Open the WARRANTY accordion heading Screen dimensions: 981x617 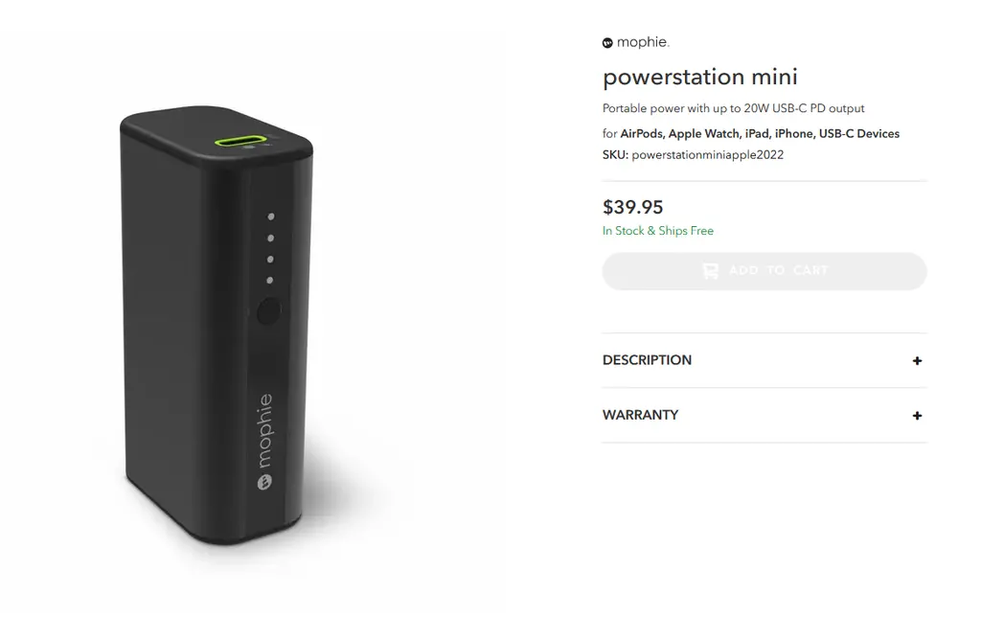click(640, 415)
